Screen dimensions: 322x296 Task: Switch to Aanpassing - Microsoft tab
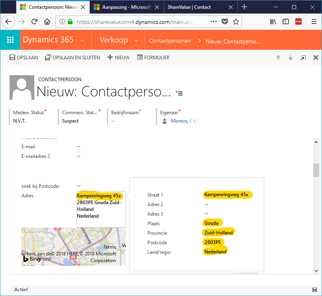(127, 7)
